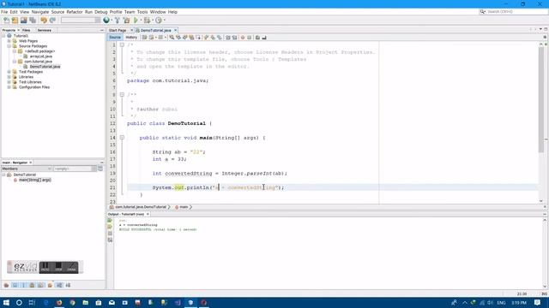This screenshot has height=308, width=549.
Task: Open the Windows Start menu
Action: 6,302
